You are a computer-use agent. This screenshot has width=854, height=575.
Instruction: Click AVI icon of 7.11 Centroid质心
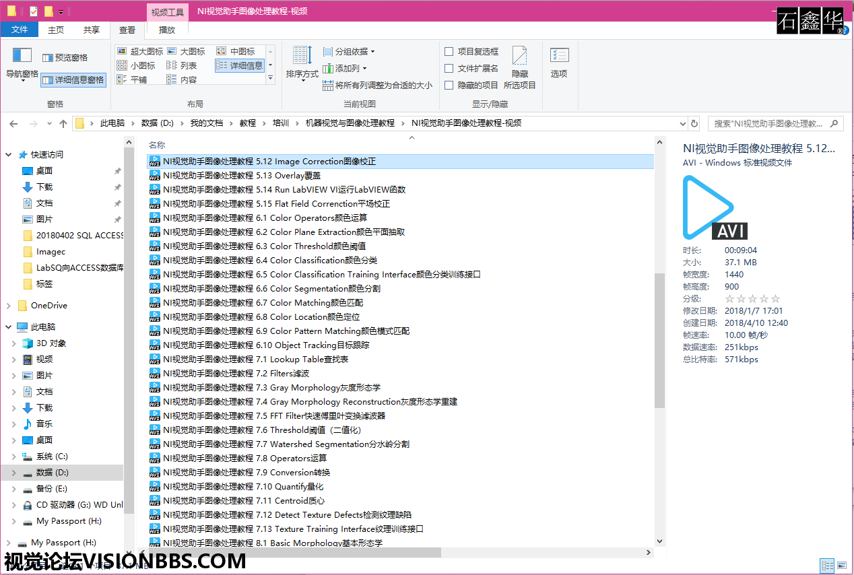pyautogui.click(x=155, y=501)
